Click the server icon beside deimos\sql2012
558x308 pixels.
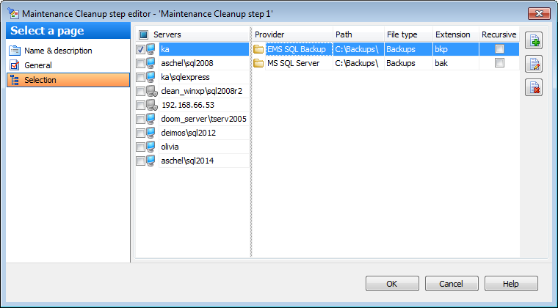pos(151,133)
